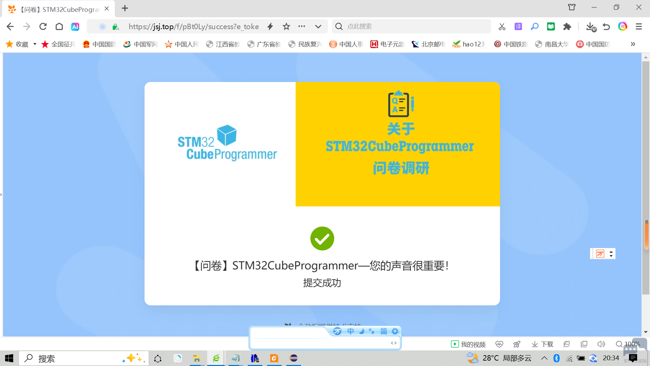Open the translate extension icon
The width and height of the screenshot is (650, 366).
(518, 26)
